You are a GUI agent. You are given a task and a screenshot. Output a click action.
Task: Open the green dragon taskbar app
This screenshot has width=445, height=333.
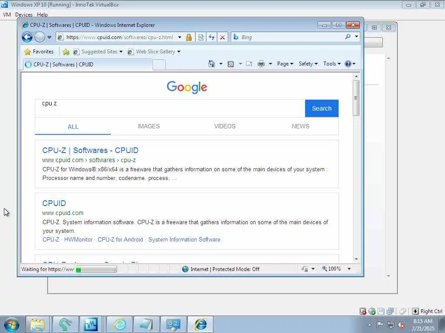coord(65,324)
